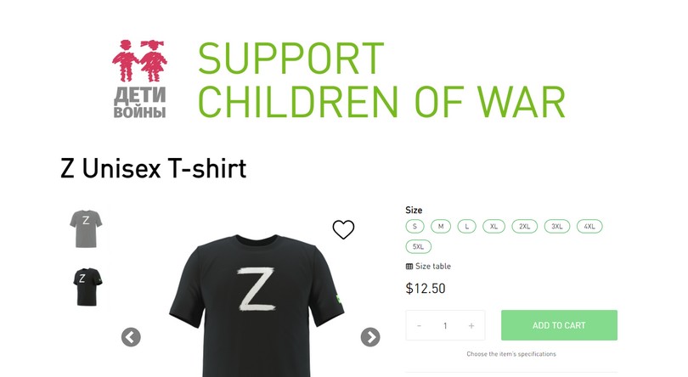Click the Add to Cart button

pos(559,325)
